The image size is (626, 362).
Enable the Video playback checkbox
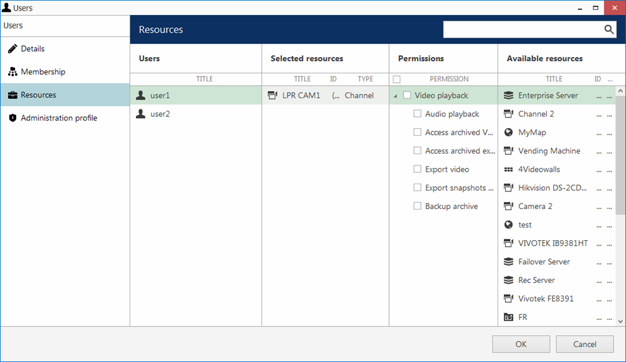[x=407, y=96]
